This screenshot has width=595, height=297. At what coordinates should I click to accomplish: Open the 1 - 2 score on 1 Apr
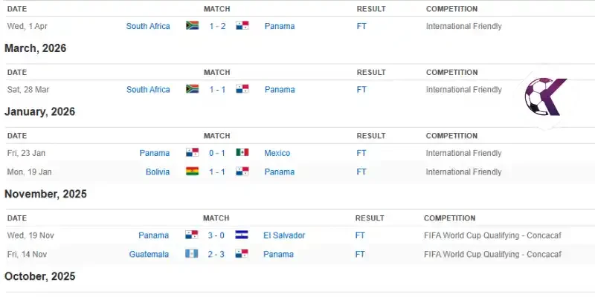pyautogui.click(x=217, y=26)
